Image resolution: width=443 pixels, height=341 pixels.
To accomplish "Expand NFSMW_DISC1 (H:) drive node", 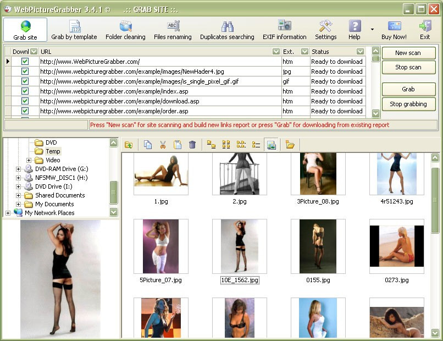I will 18,178.
